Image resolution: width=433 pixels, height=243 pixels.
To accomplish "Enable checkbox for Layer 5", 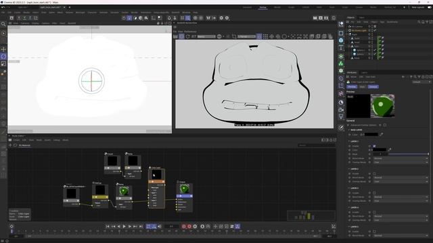I will (374, 232).
